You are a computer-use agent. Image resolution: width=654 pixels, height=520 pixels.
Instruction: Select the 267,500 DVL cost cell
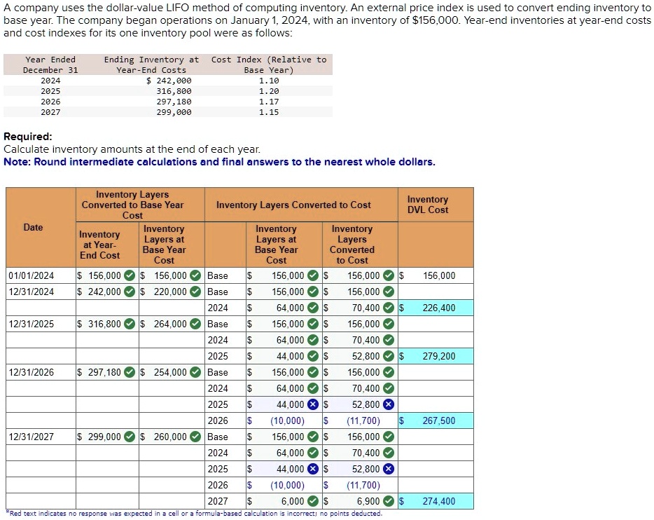click(436, 420)
